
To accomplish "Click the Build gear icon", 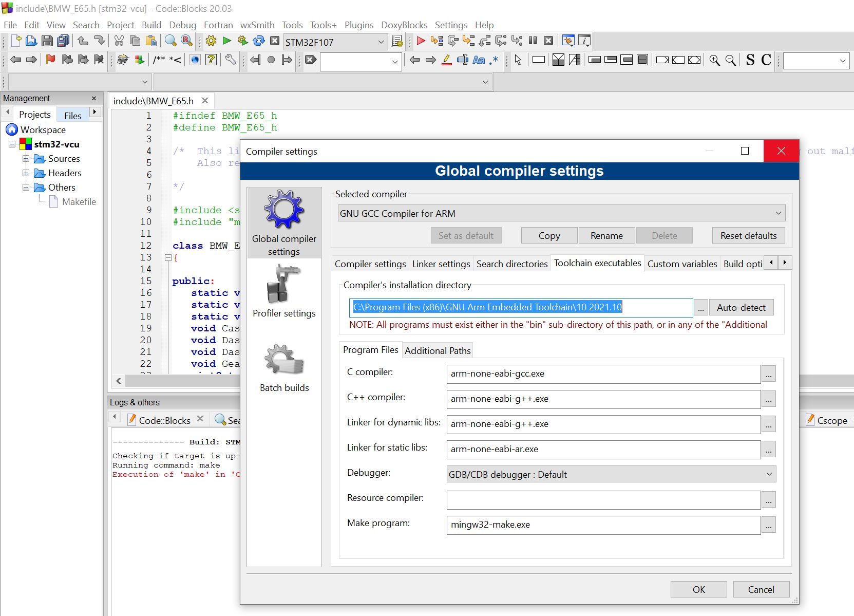I will point(211,41).
